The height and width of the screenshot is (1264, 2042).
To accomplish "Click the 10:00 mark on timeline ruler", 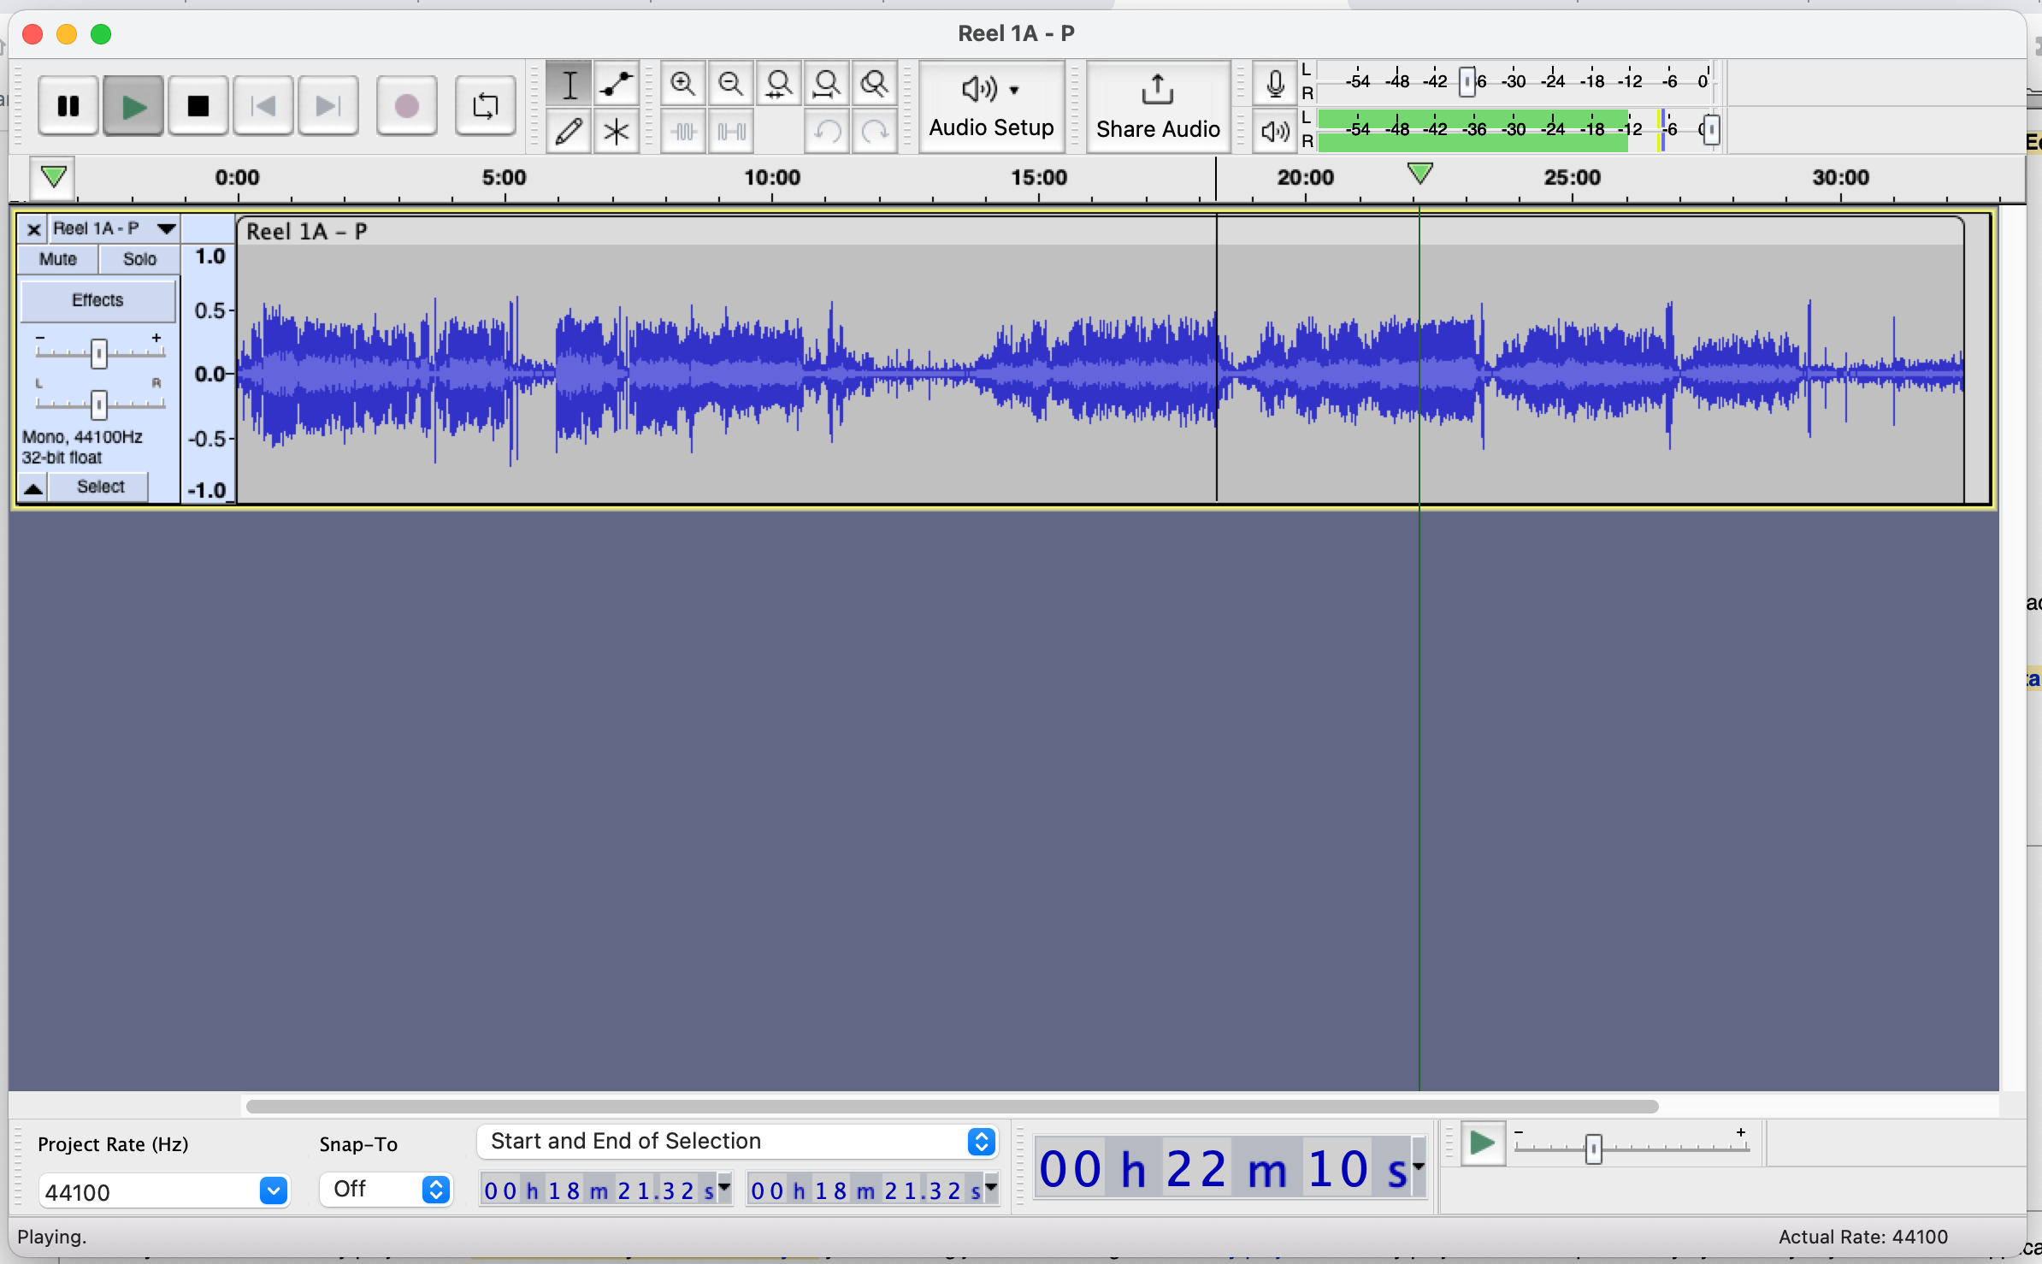I will (772, 178).
